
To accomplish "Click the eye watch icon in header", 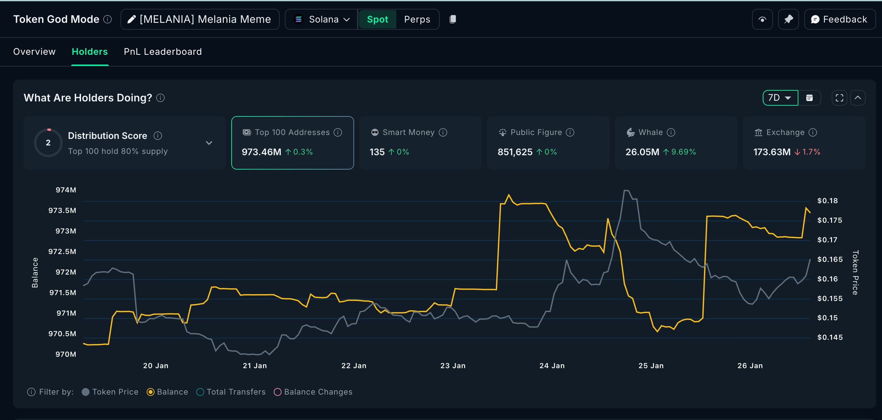I will [762, 20].
